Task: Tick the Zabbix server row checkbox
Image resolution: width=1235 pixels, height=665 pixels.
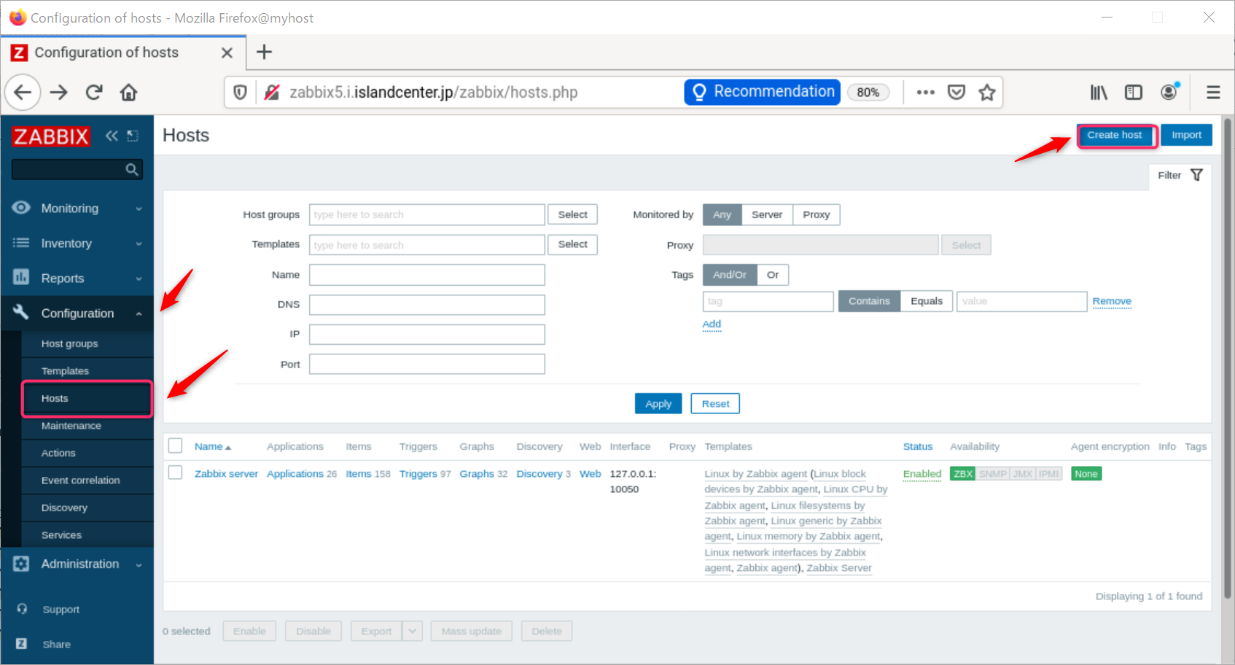Action: tap(175, 472)
